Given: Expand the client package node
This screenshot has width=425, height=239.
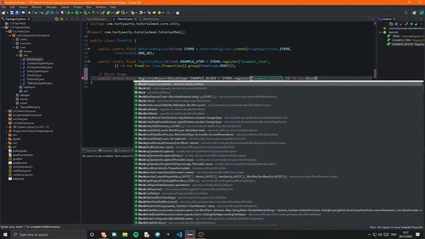Looking at the screenshot, I should coord(13,39).
